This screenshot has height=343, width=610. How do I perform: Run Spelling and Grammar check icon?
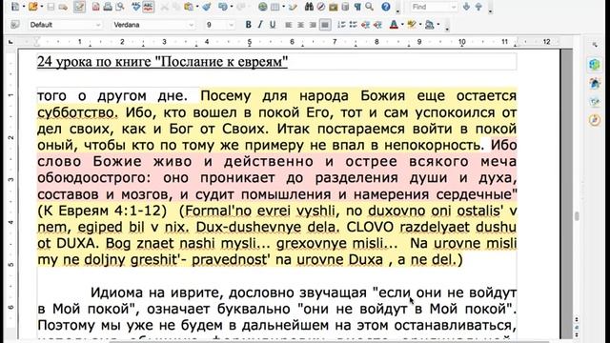click(135, 7)
